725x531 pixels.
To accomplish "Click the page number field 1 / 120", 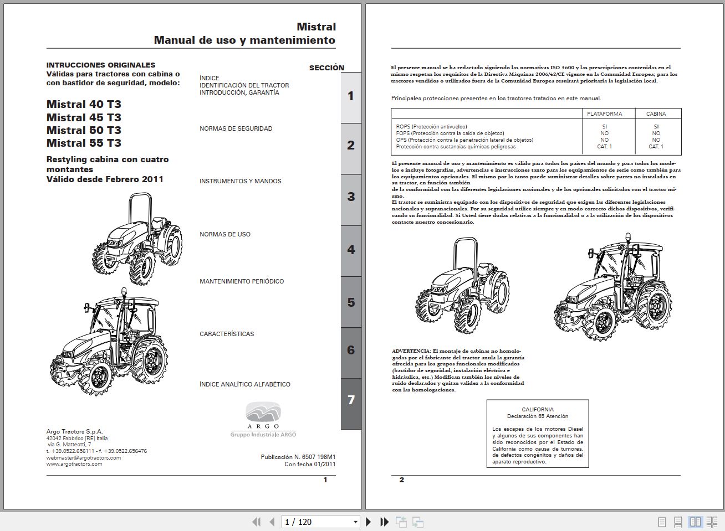I will (316, 522).
